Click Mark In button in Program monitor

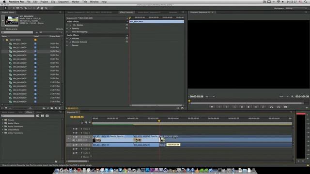click(219, 107)
